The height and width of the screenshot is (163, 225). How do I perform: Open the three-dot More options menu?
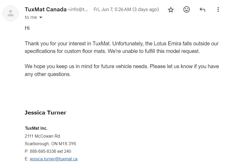click(218, 10)
